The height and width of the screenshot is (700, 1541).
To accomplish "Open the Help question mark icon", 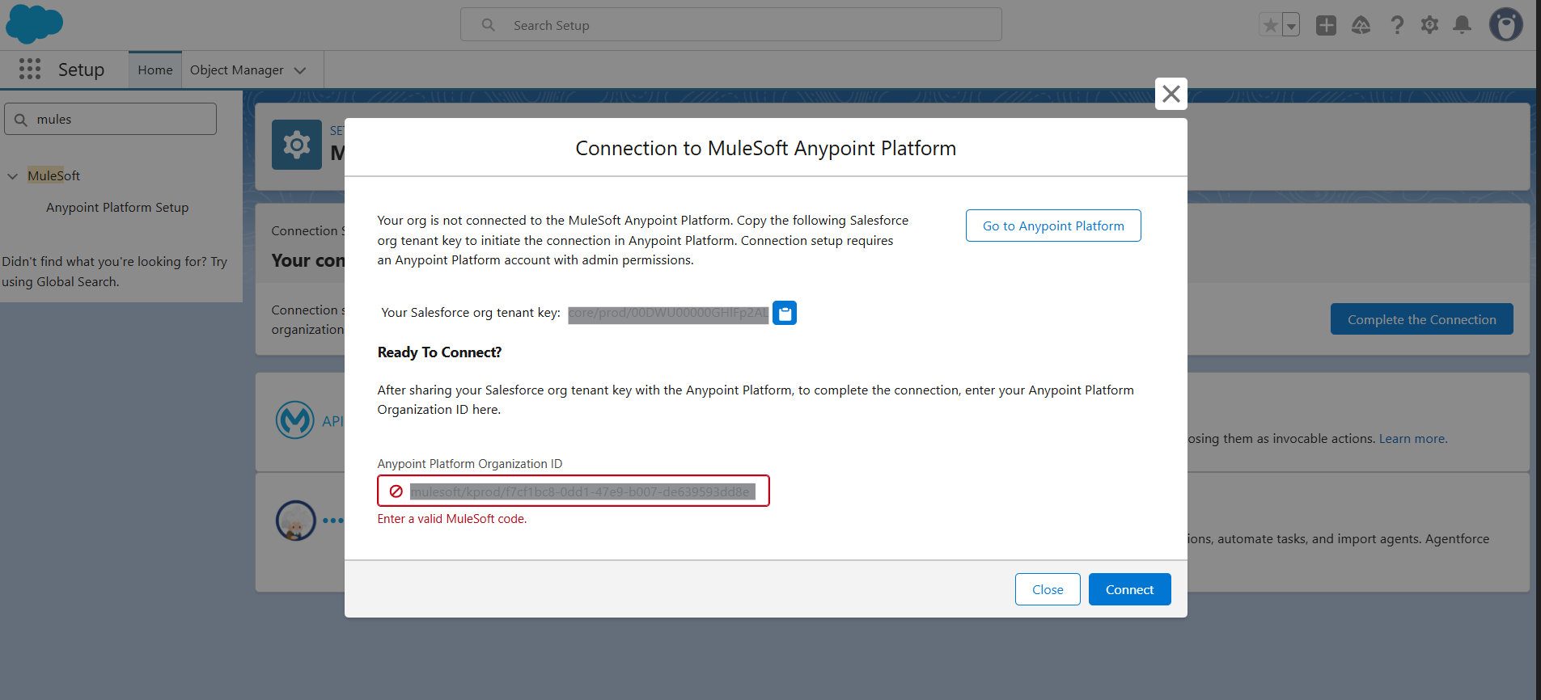I will tap(1397, 25).
